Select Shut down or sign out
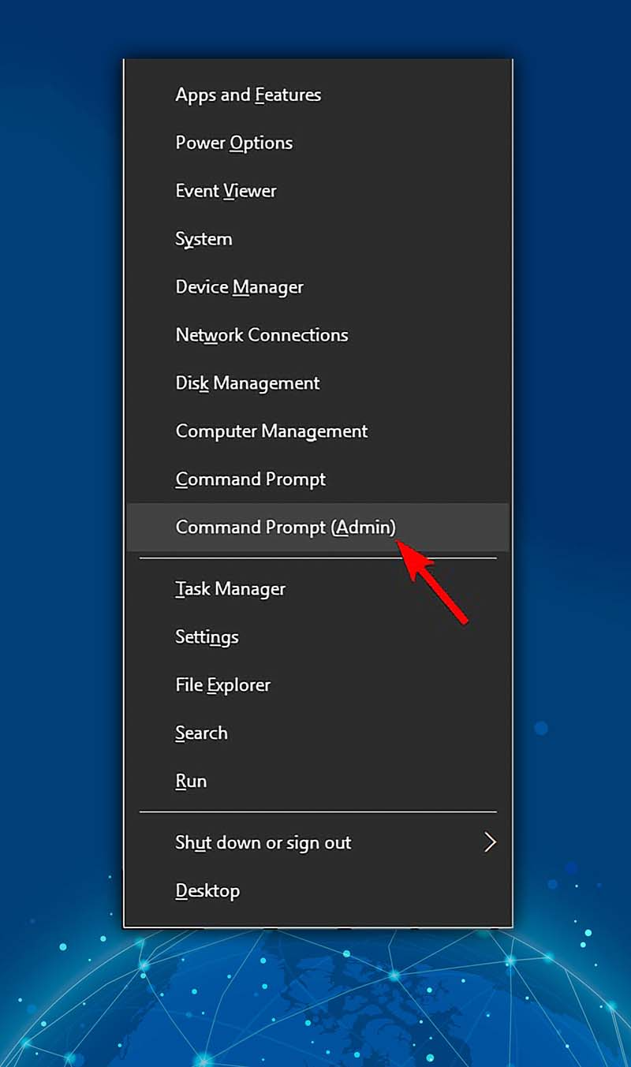This screenshot has height=1067, width=631. [x=263, y=843]
